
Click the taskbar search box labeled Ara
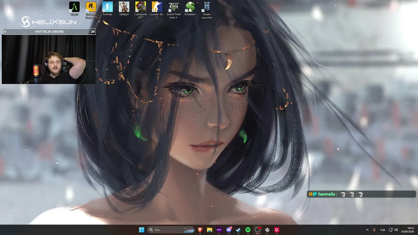pyautogui.click(x=171, y=230)
